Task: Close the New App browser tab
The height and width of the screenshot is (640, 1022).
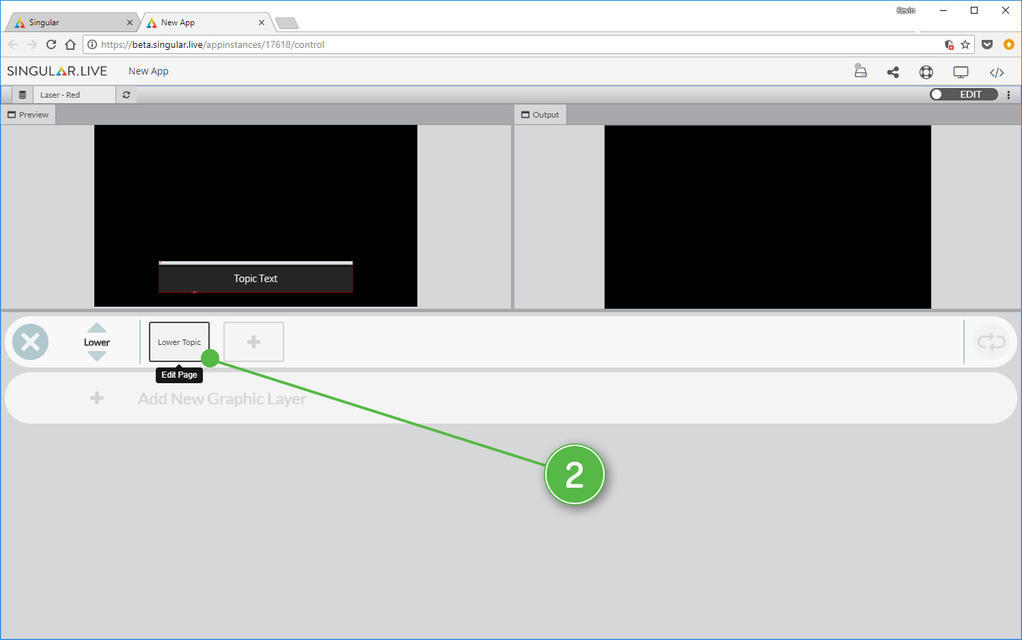Action: pyautogui.click(x=262, y=23)
